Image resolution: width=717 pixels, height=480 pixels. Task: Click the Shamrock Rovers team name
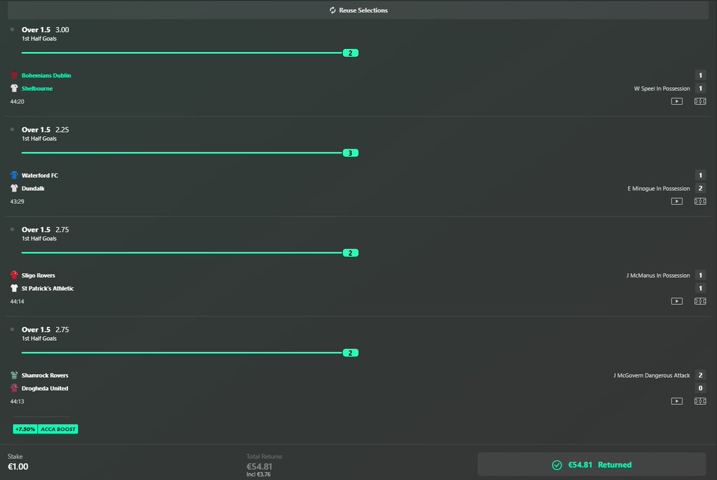(x=45, y=375)
